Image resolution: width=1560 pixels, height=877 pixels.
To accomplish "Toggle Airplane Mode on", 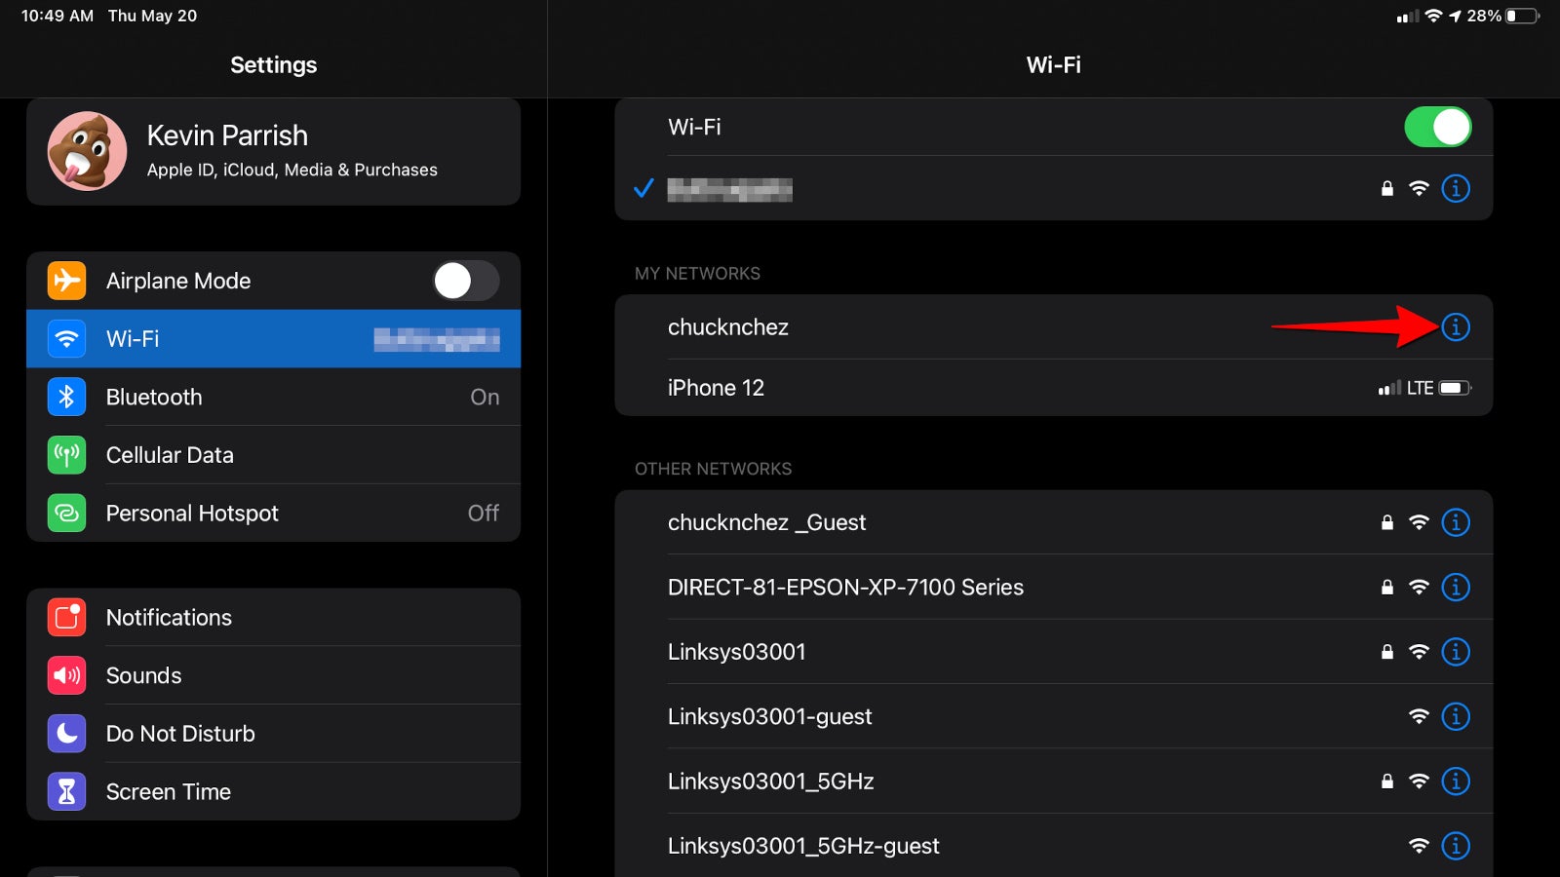I will click(x=466, y=281).
